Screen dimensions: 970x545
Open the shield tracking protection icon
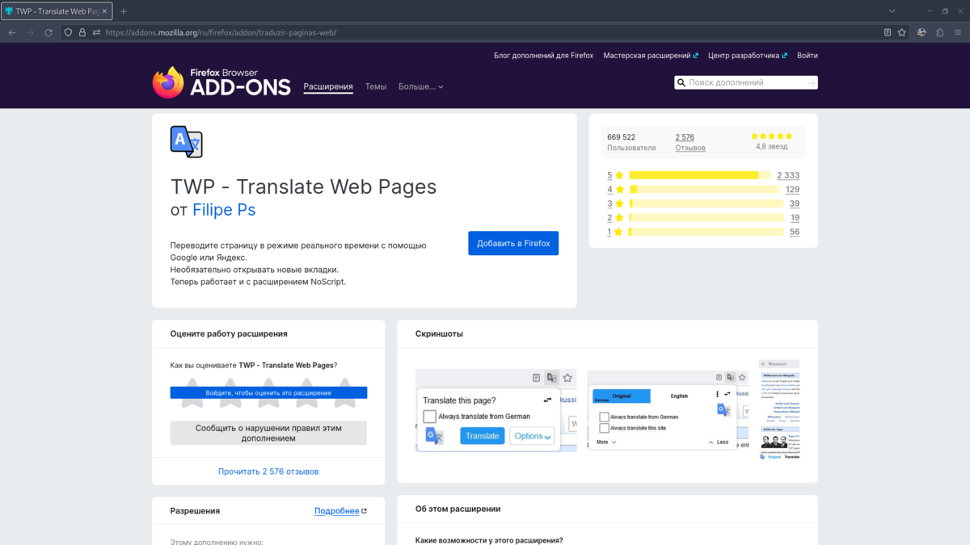point(69,32)
